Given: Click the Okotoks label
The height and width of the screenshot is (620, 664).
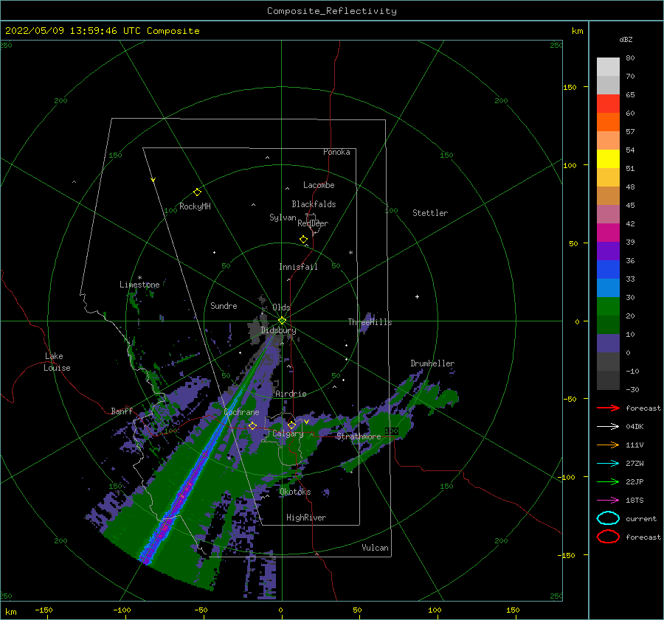Looking at the screenshot, I should pyautogui.click(x=295, y=492).
